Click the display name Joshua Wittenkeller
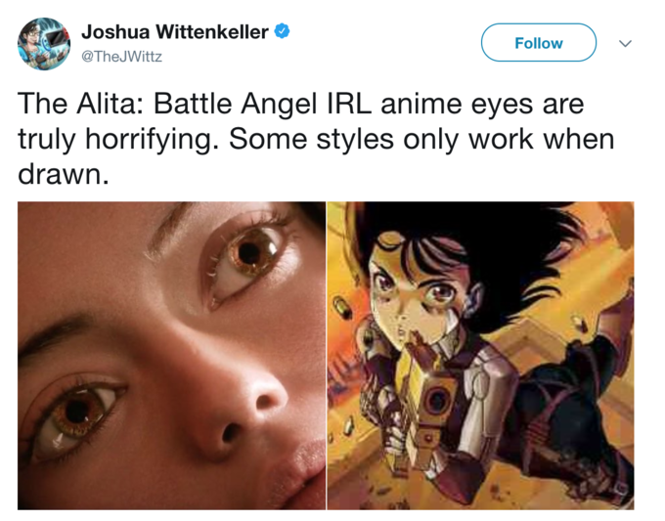This screenshot has width=665, height=521. tap(175, 32)
